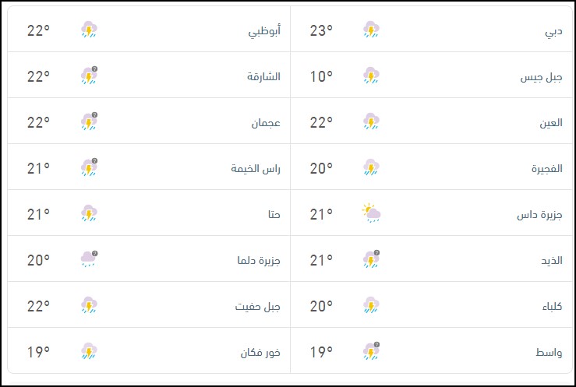Click the thunderstorm icon for خور فكان
This screenshot has width=576, height=387.
[90, 351]
